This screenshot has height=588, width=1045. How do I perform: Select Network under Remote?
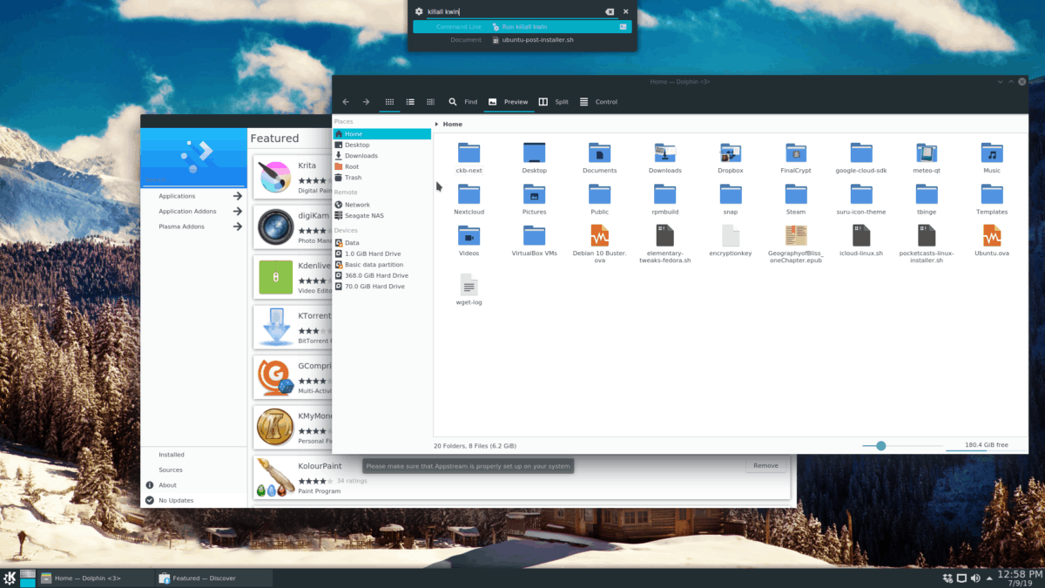(x=381, y=205)
